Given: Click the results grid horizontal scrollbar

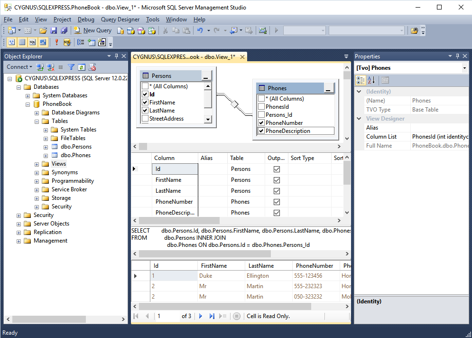Looking at the screenshot, I should [225, 306].
